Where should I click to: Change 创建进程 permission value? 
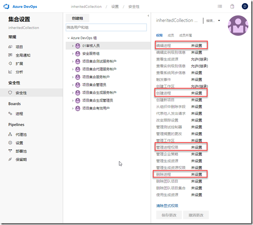(196, 93)
